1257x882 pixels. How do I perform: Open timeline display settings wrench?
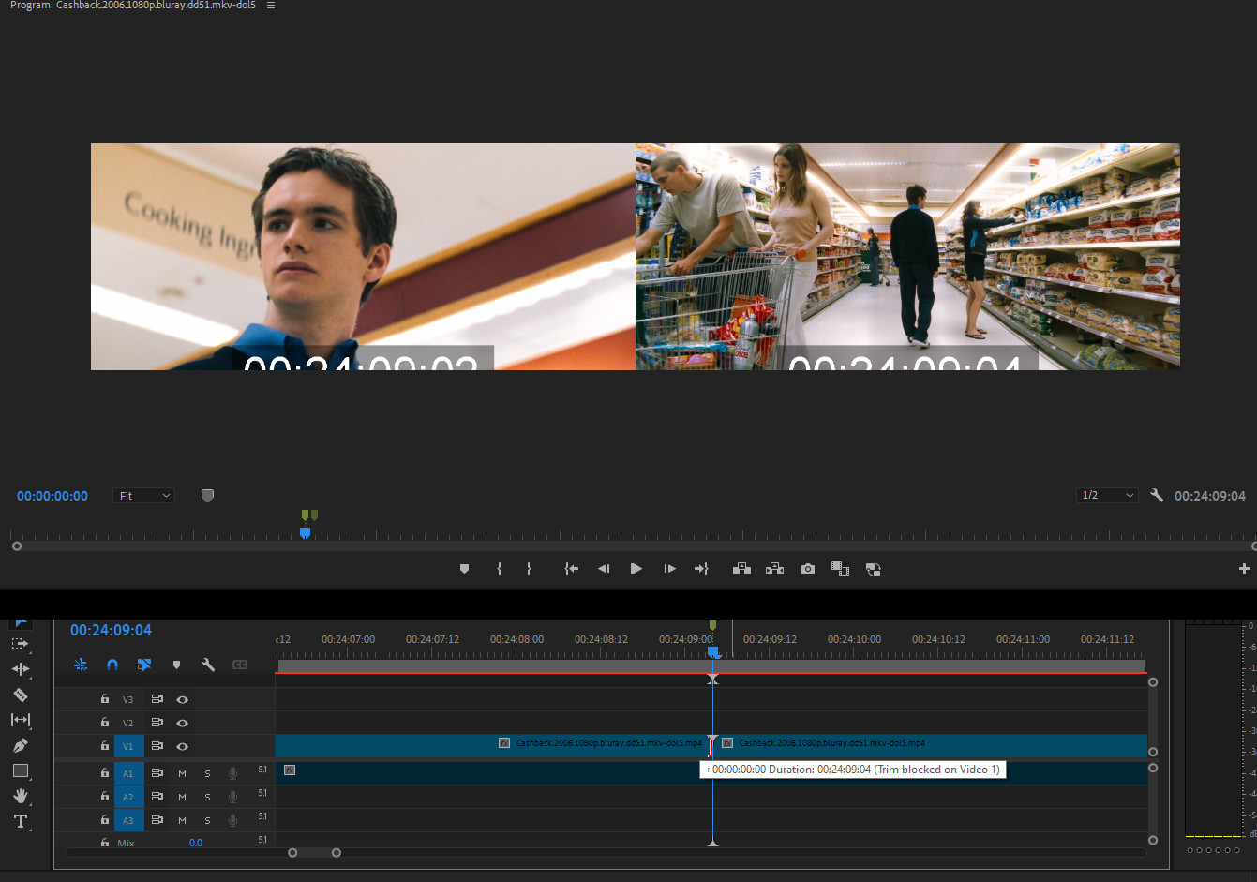(x=208, y=665)
